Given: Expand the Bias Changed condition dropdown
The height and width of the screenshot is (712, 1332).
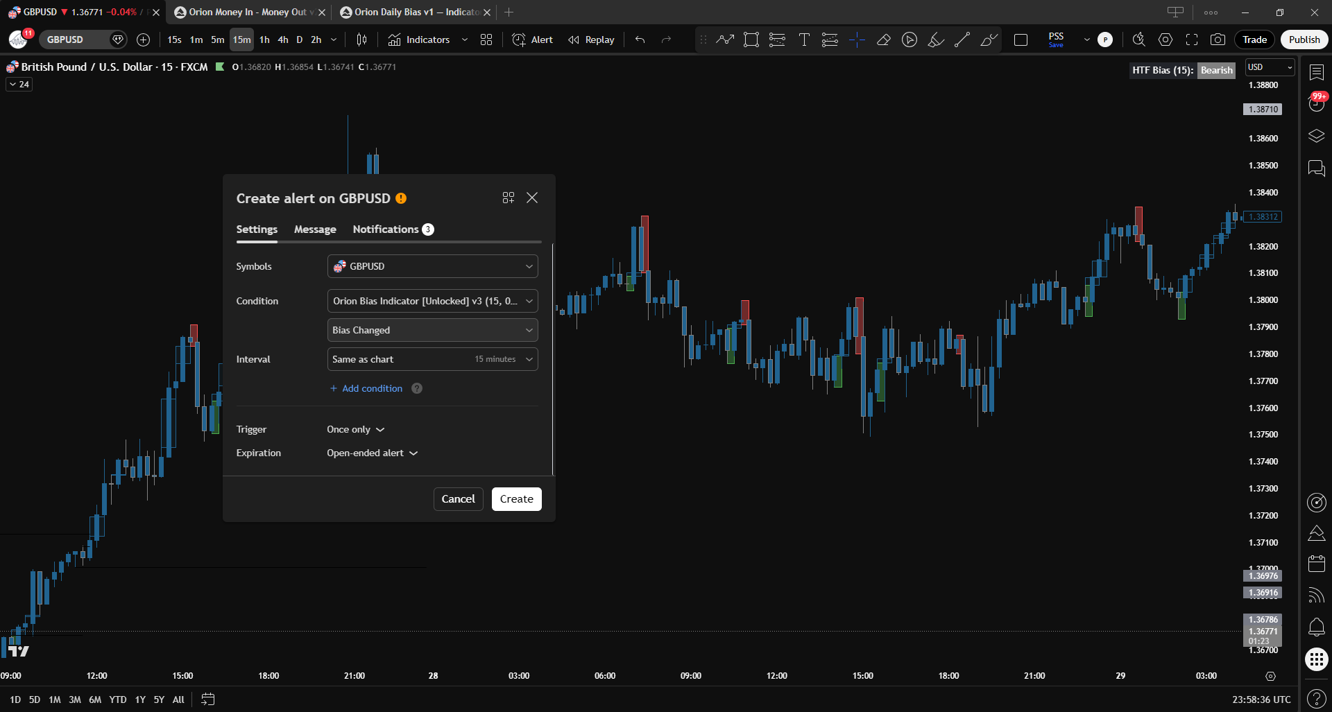Looking at the screenshot, I should tap(432, 330).
